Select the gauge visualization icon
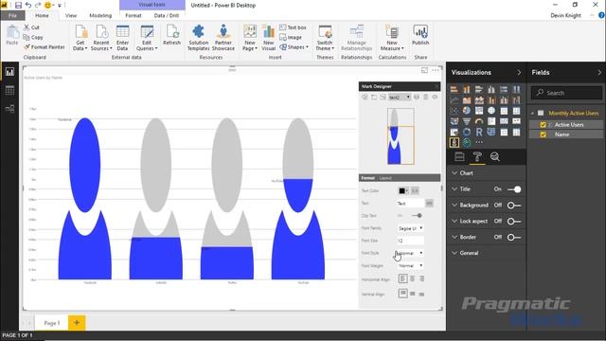The width and height of the screenshot is (606, 341). (x=479, y=121)
